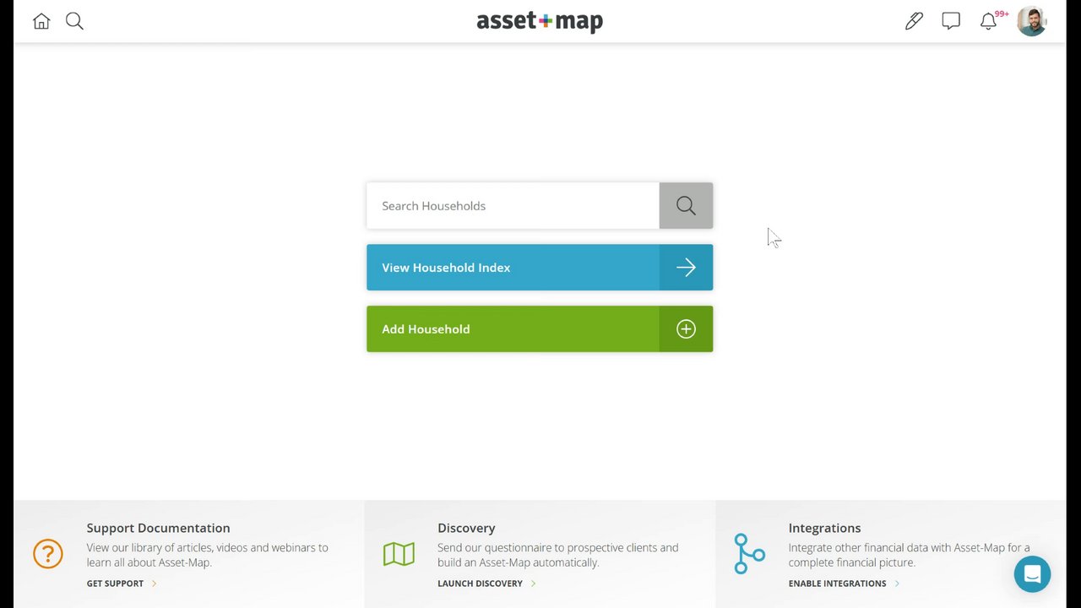Click the Discovery heading
Screen dimensions: 1081x608
point(466,528)
